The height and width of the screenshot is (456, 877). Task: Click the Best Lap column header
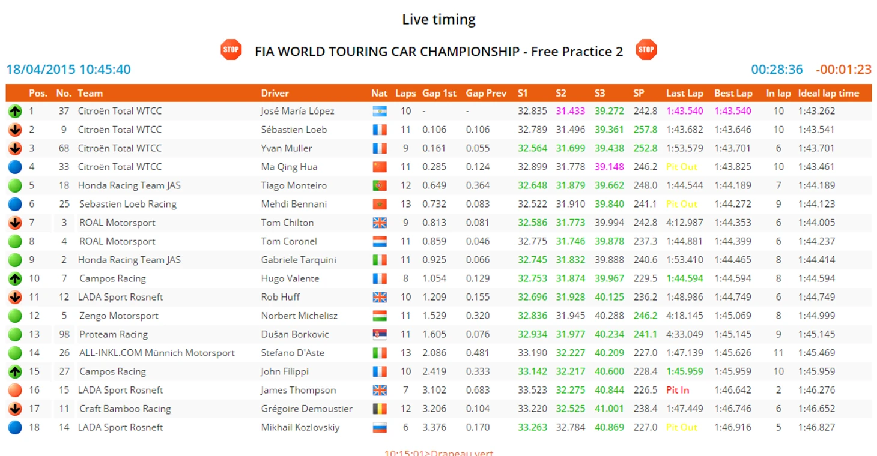733,93
